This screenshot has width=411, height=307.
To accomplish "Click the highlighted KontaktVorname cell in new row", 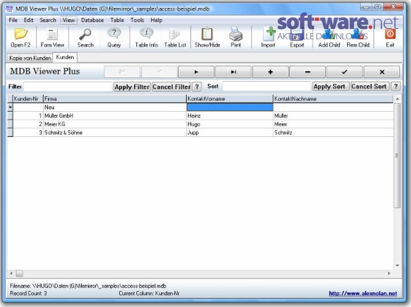I will pyautogui.click(x=230, y=107).
